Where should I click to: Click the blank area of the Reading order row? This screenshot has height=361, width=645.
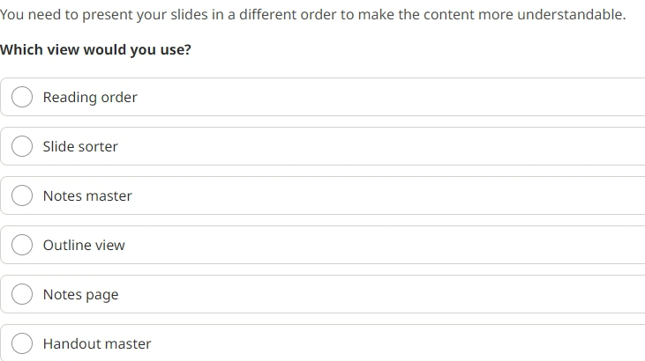pyautogui.click(x=391, y=97)
